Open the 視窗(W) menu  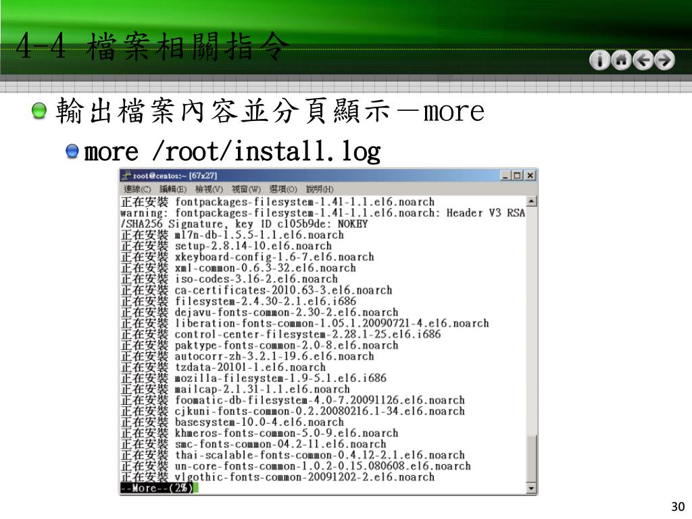[246, 189]
